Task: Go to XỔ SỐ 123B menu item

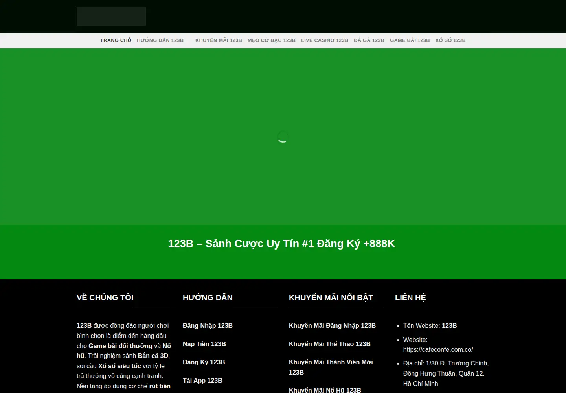Action: [x=450, y=40]
